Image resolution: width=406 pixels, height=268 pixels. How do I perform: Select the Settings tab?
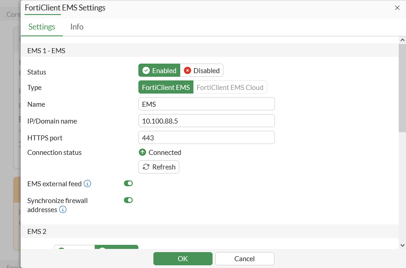click(x=41, y=27)
